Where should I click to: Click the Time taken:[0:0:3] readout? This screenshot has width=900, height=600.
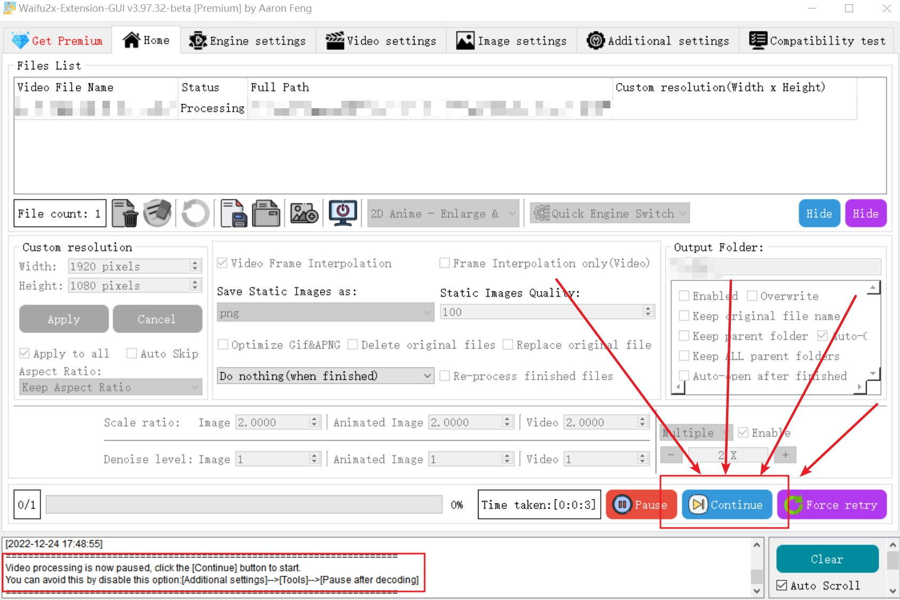pos(539,505)
